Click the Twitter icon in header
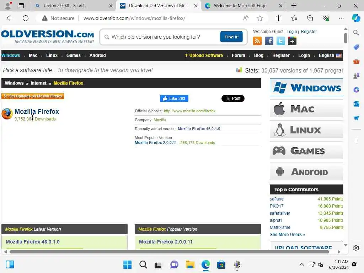 click(x=280, y=41)
